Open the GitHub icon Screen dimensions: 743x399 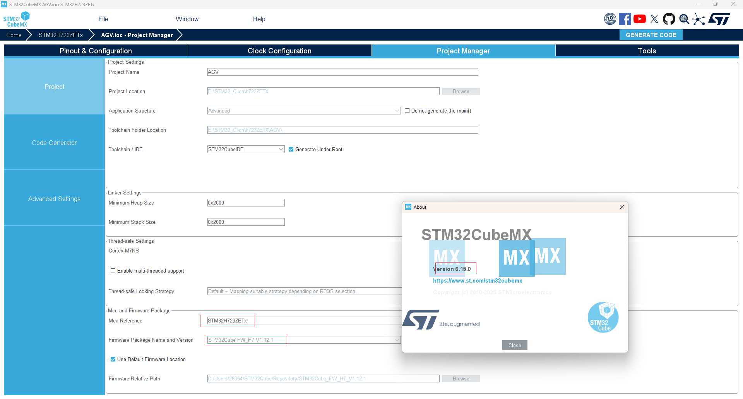(669, 19)
